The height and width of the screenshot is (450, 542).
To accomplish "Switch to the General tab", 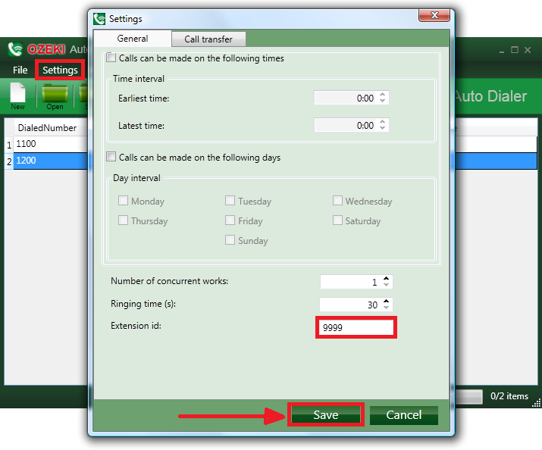I will click(133, 39).
